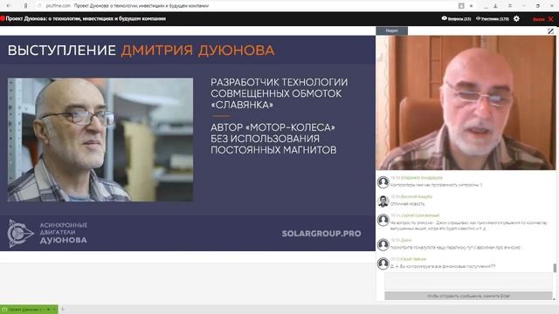Click the Duyunov asynchronous motors logo
The width and height of the screenshot is (559, 314).
(x=47, y=233)
